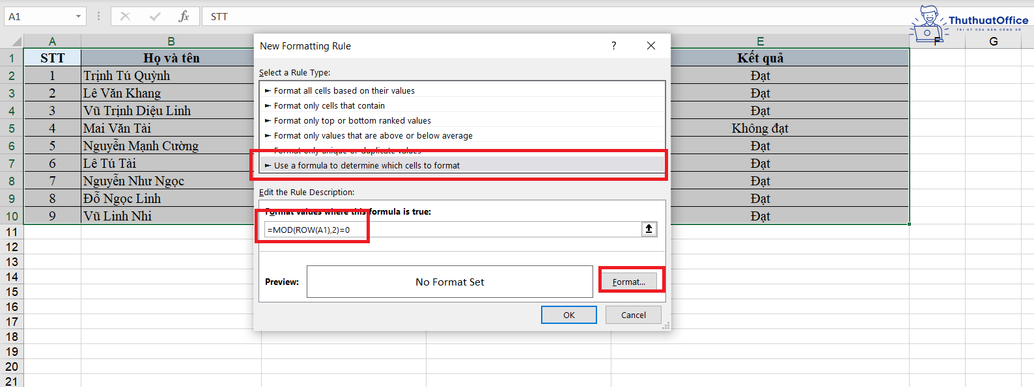Click the dialog Help question mark
Image resolution: width=1034 pixels, height=387 pixels.
(x=613, y=46)
